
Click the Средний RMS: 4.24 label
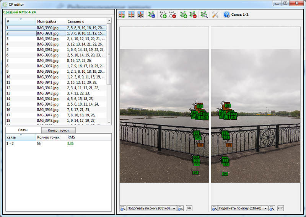click(20, 12)
